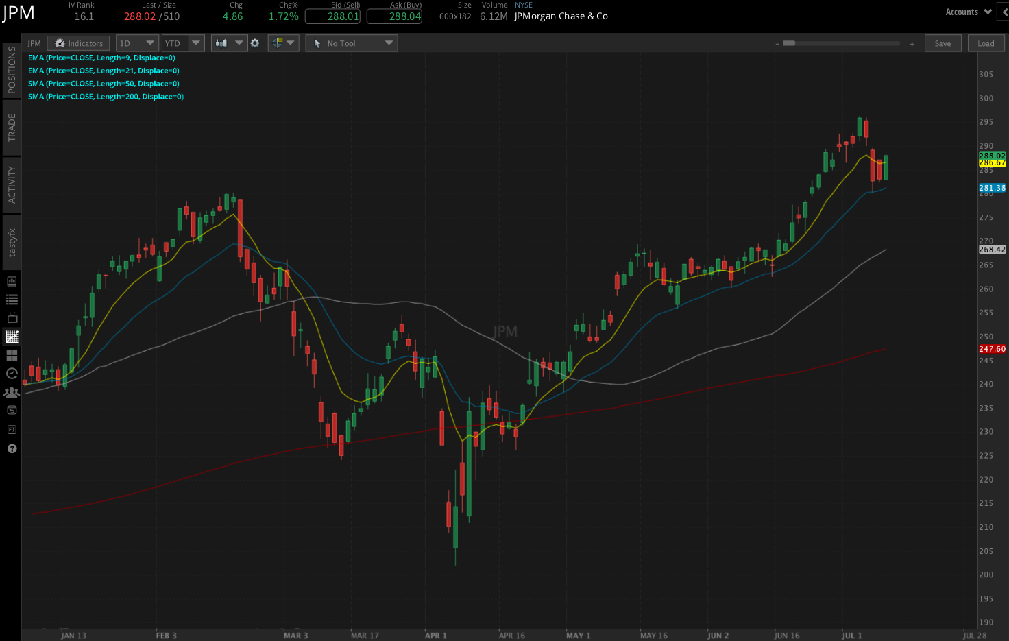Click the Ask (Buy) 288.04 price box
The height and width of the screenshot is (641, 1009).
395,16
